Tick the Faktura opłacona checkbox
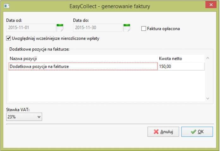 144,29
